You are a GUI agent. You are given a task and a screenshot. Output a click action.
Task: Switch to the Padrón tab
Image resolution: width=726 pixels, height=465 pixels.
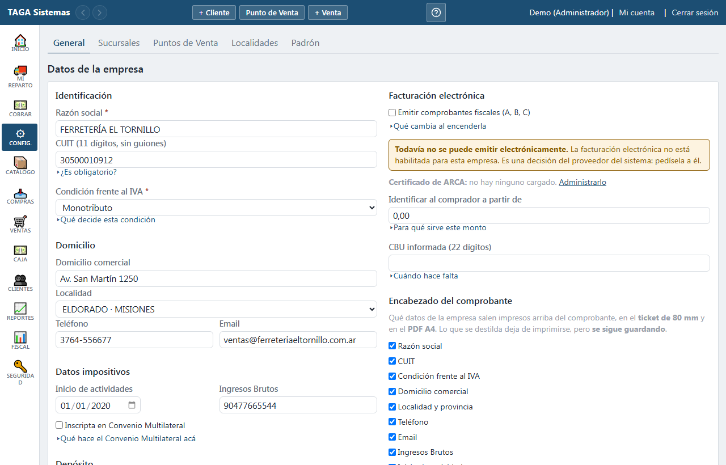[x=305, y=43]
